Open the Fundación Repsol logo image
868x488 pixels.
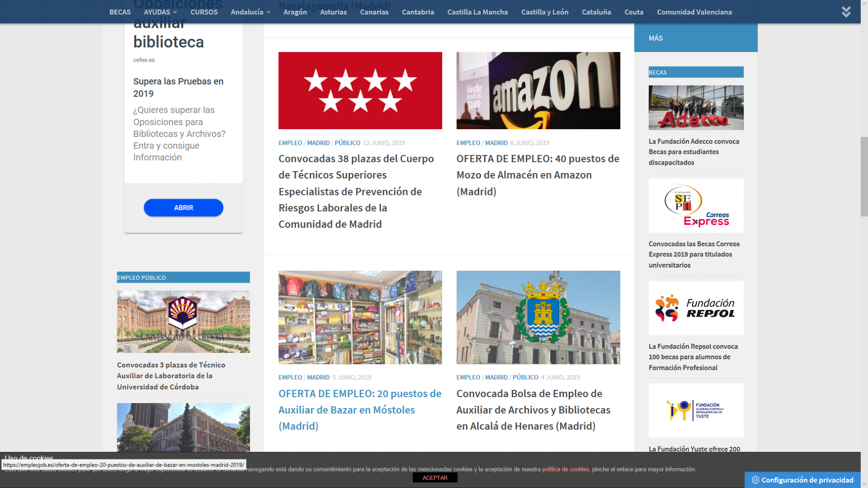click(x=696, y=308)
